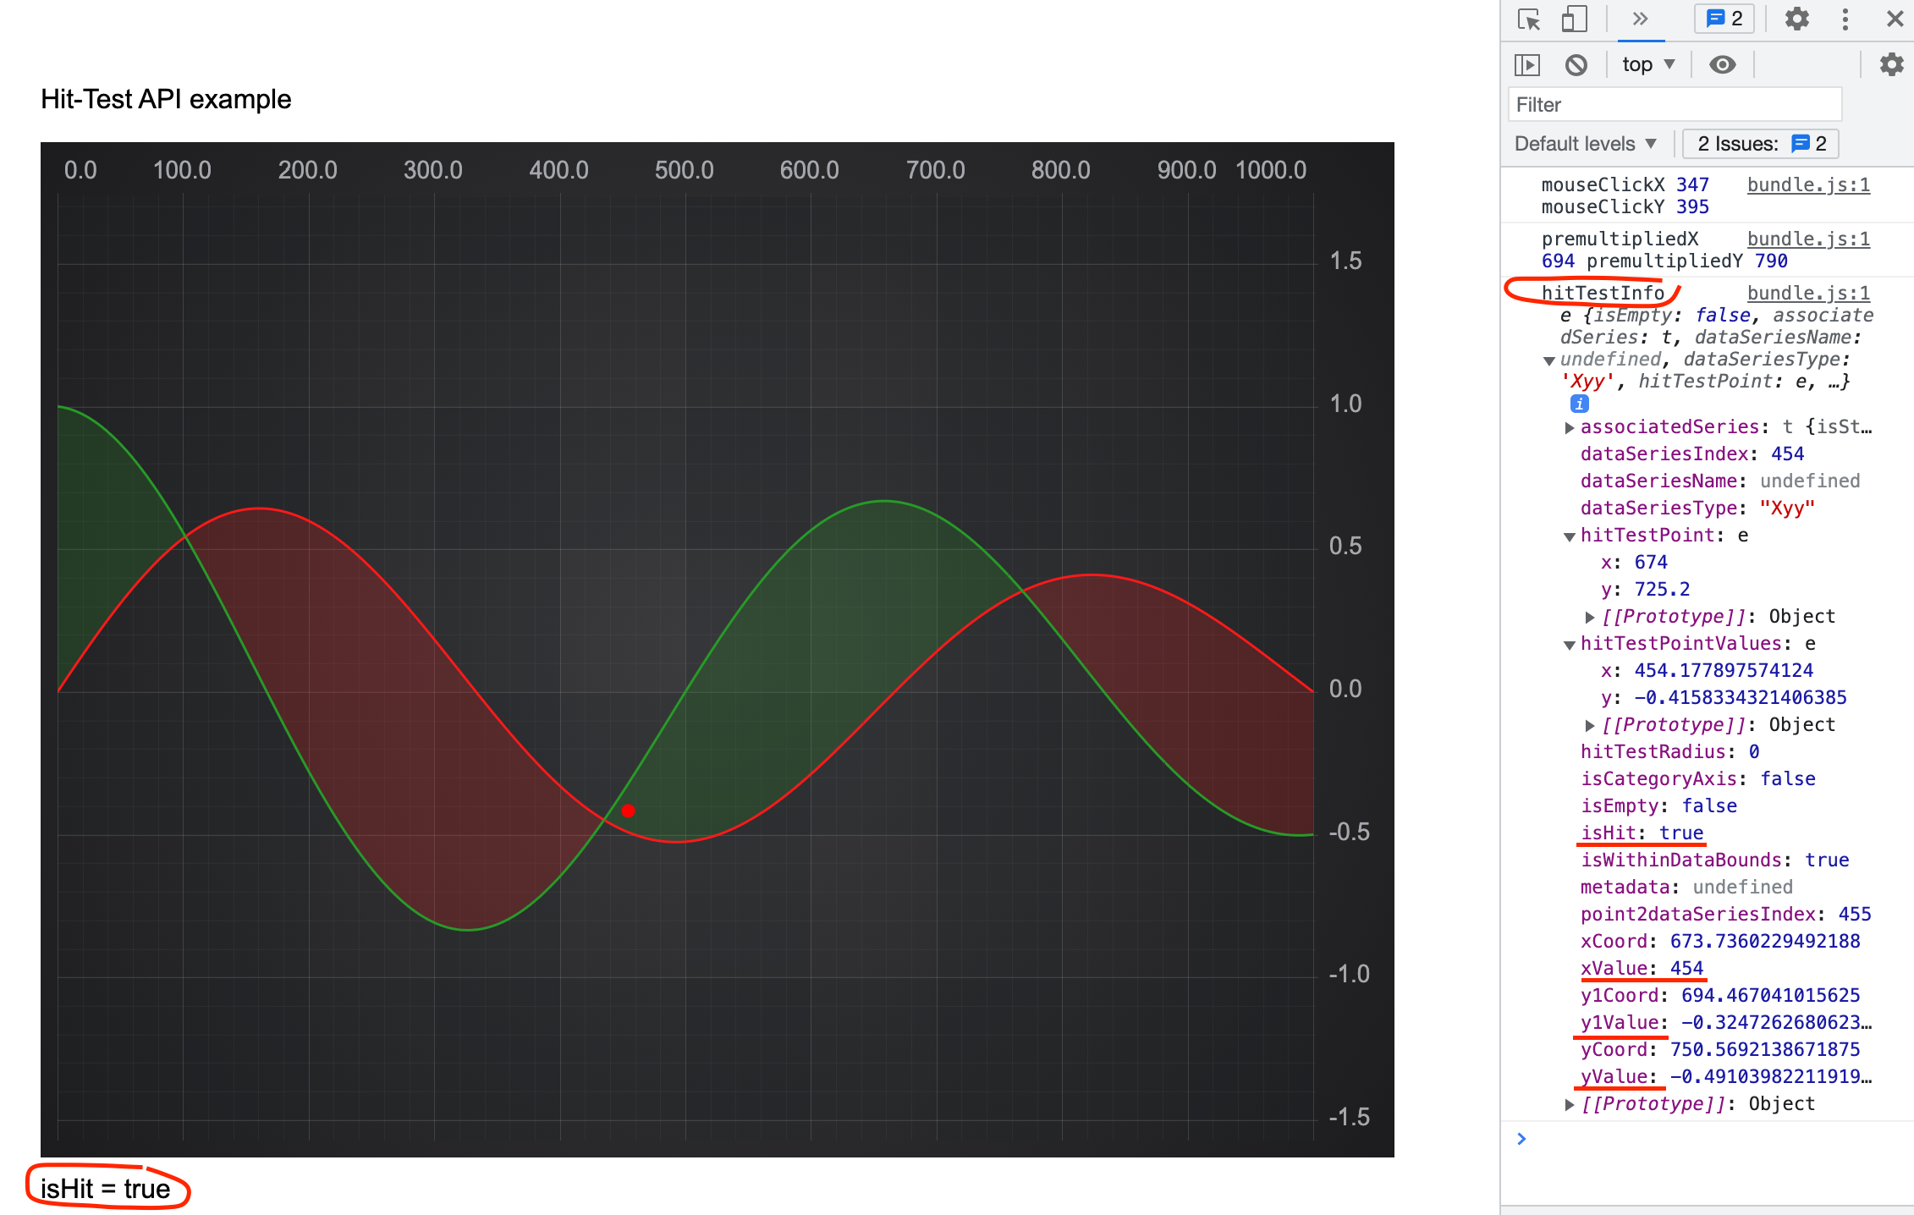Click the blue info icon under the logged object
Viewport: 1914px width, 1215px height.
(1579, 404)
